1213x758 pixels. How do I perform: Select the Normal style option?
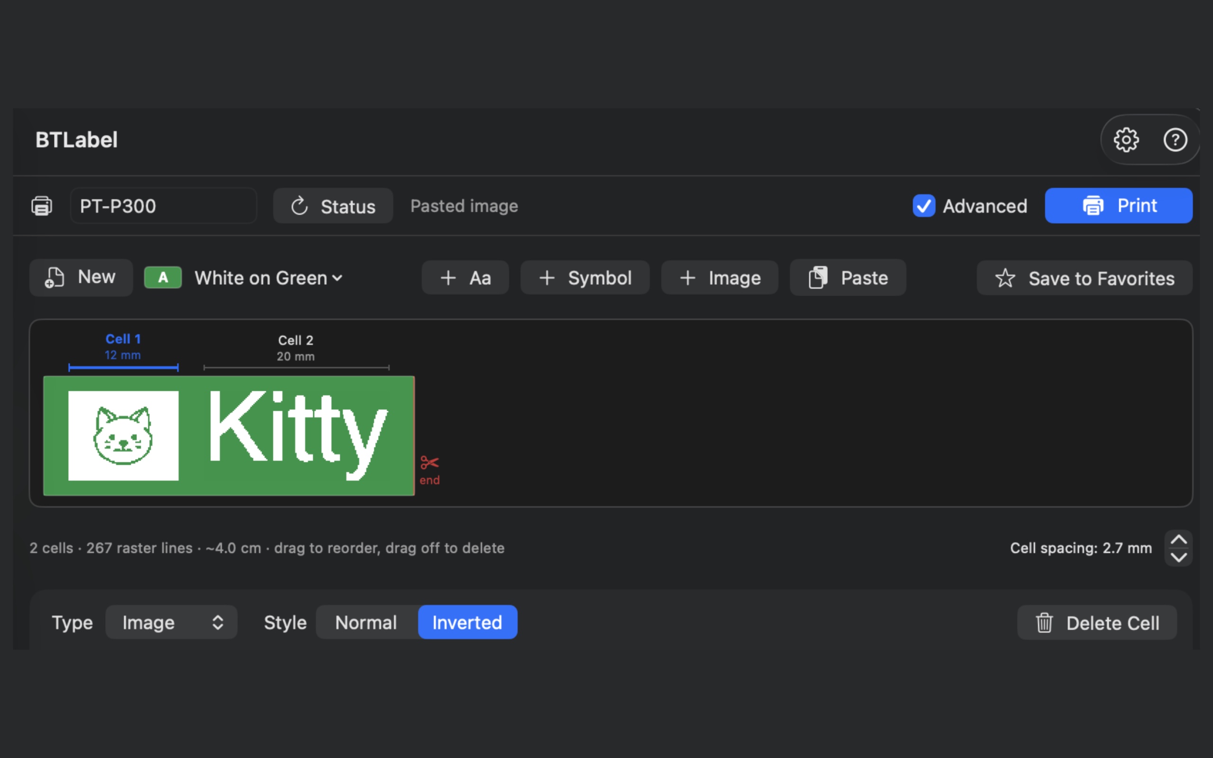(x=366, y=622)
